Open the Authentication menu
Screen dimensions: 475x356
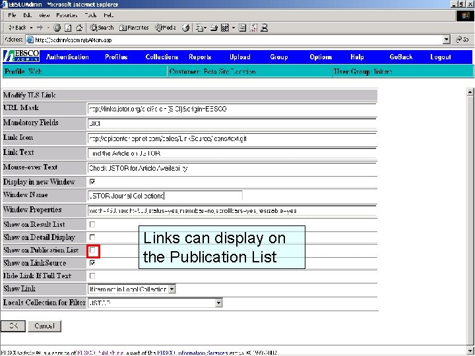(67, 57)
